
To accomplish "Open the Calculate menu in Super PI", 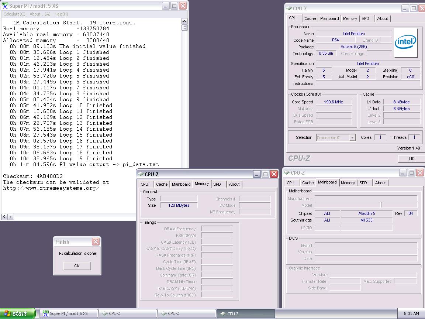I will (x=14, y=14).
